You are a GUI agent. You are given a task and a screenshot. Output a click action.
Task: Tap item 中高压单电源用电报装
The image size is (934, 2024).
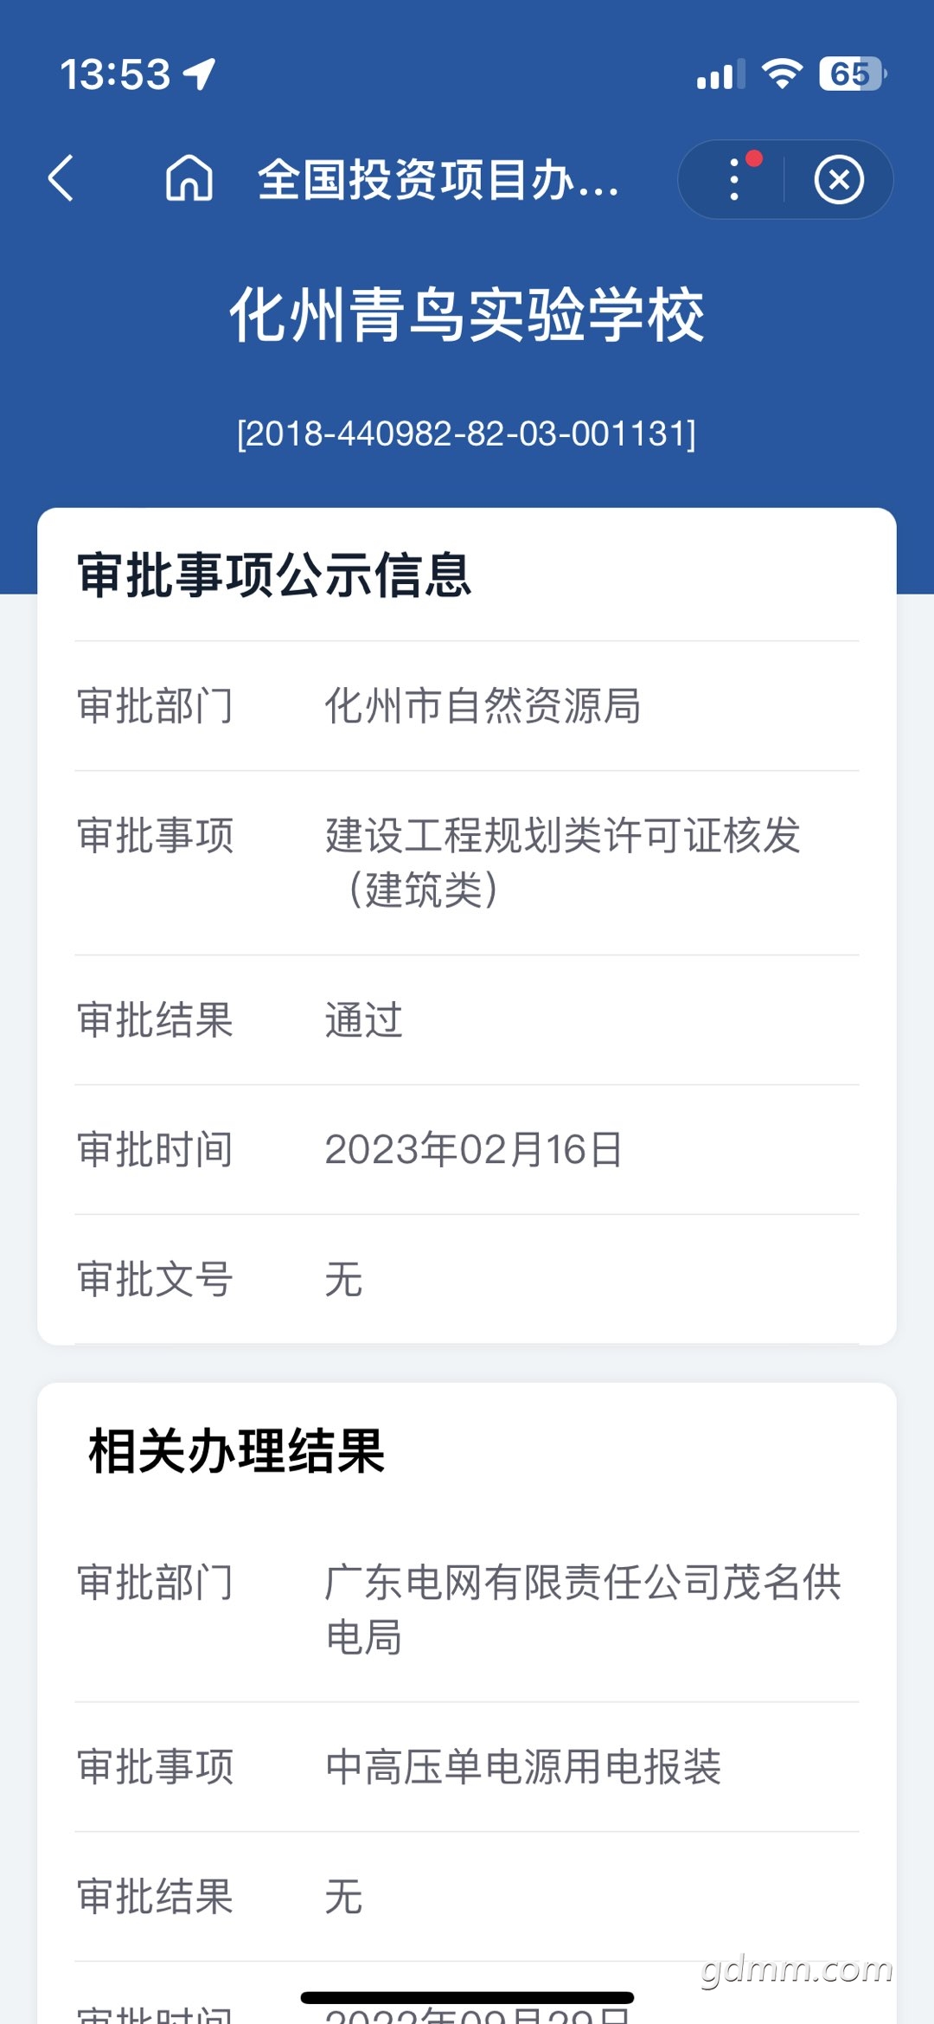tap(523, 1766)
